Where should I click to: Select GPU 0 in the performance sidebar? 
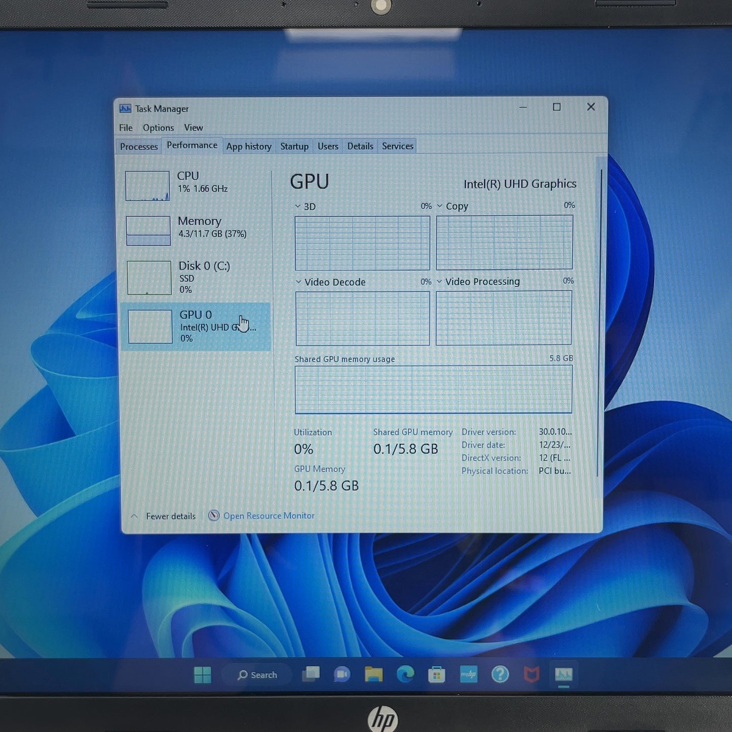point(196,327)
